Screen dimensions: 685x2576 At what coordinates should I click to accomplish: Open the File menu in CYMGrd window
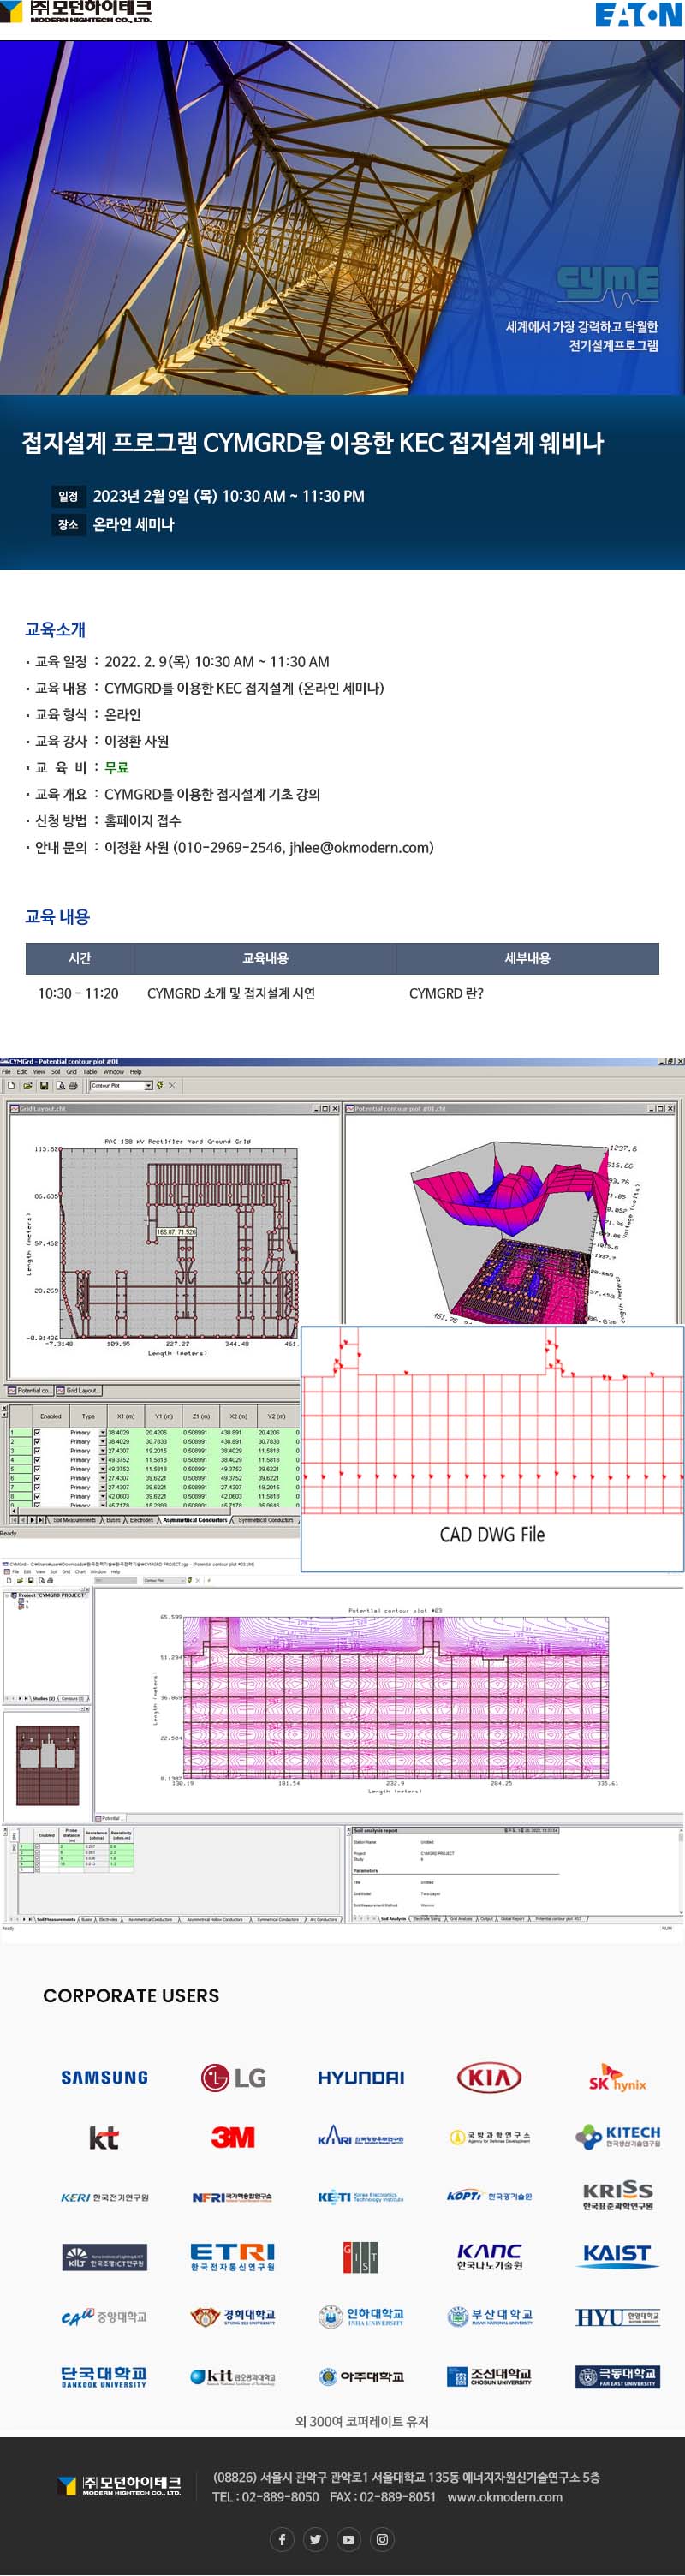tap(6, 1071)
